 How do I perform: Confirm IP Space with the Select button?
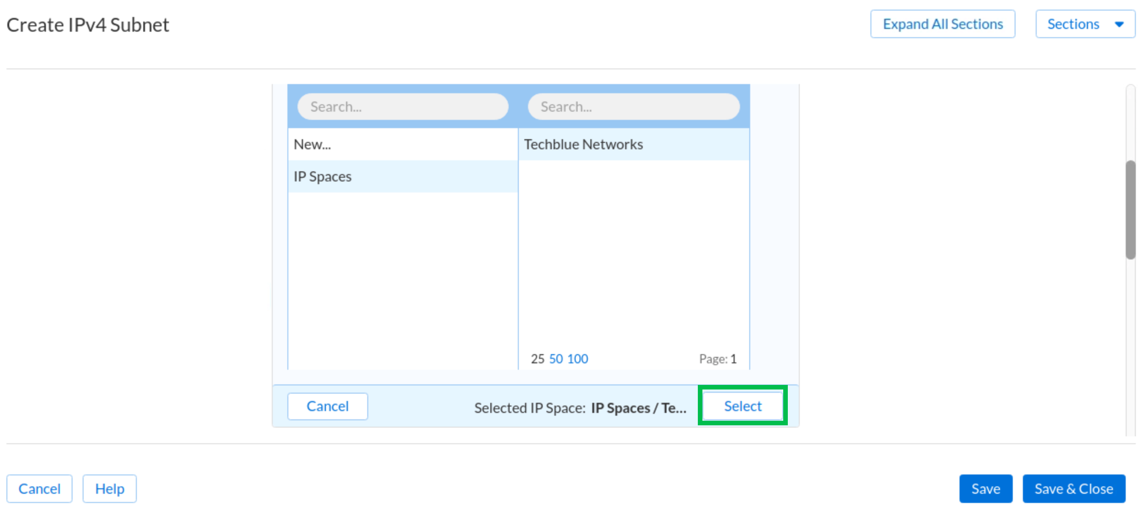742,406
